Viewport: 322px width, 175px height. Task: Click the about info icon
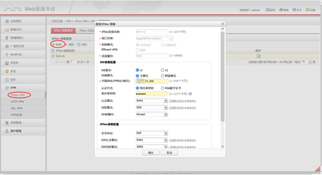294,10
